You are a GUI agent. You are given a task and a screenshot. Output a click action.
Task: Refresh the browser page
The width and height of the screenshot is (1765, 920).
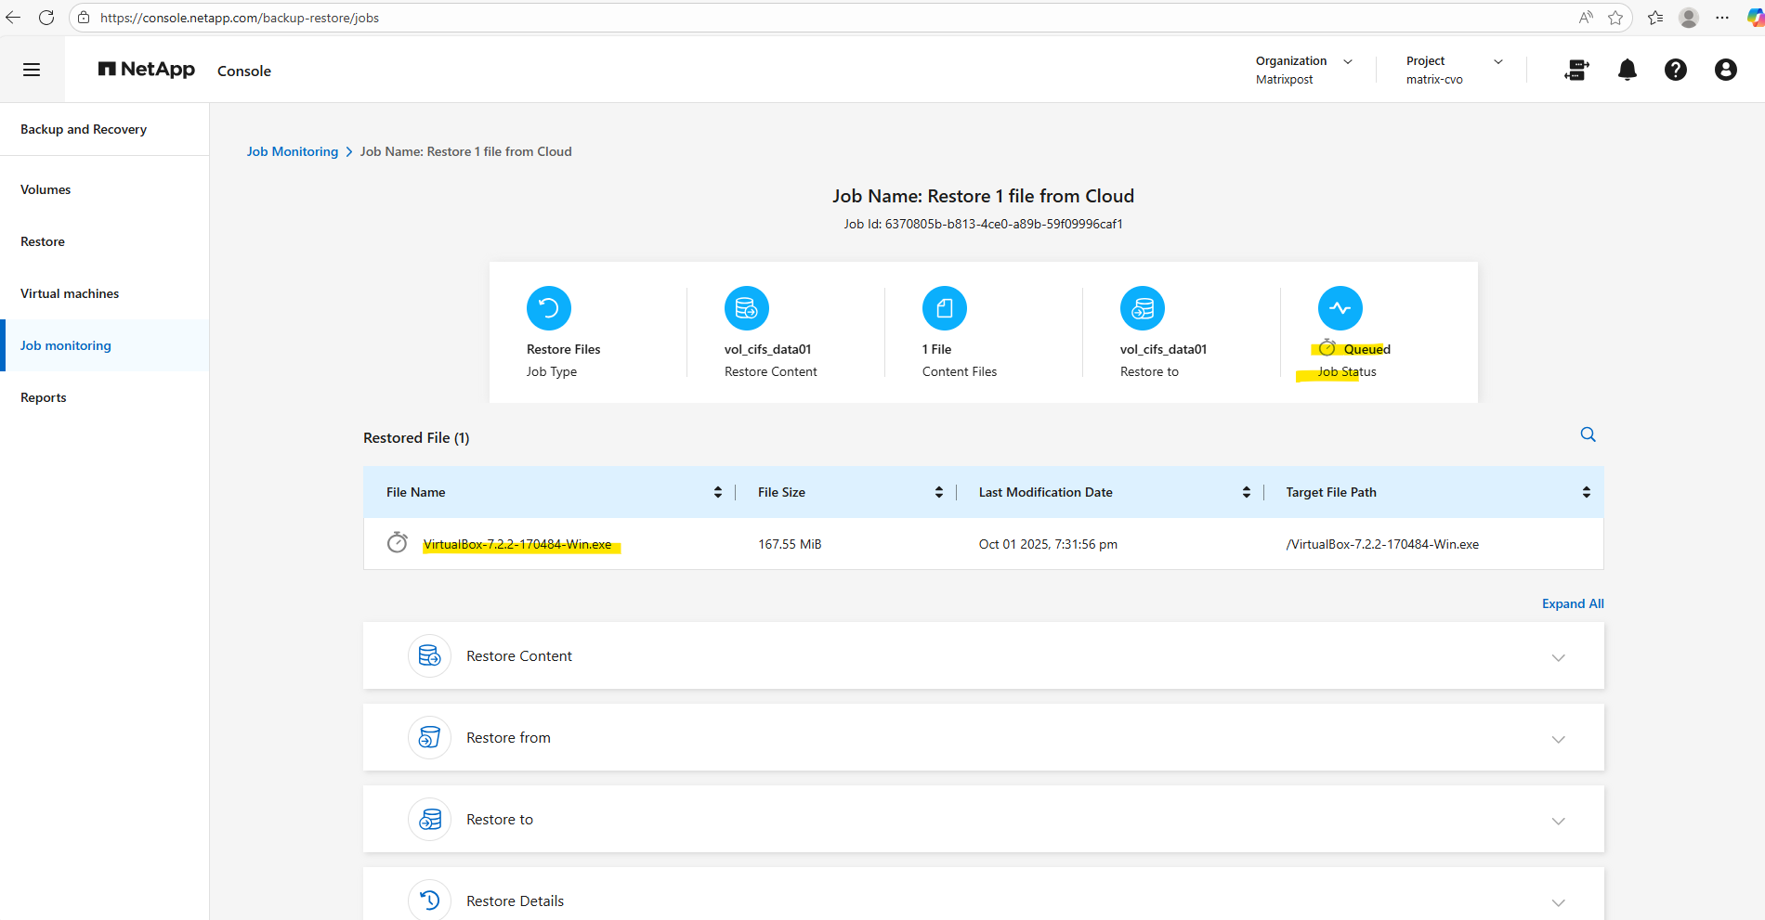pyautogui.click(x=46, y=18)
